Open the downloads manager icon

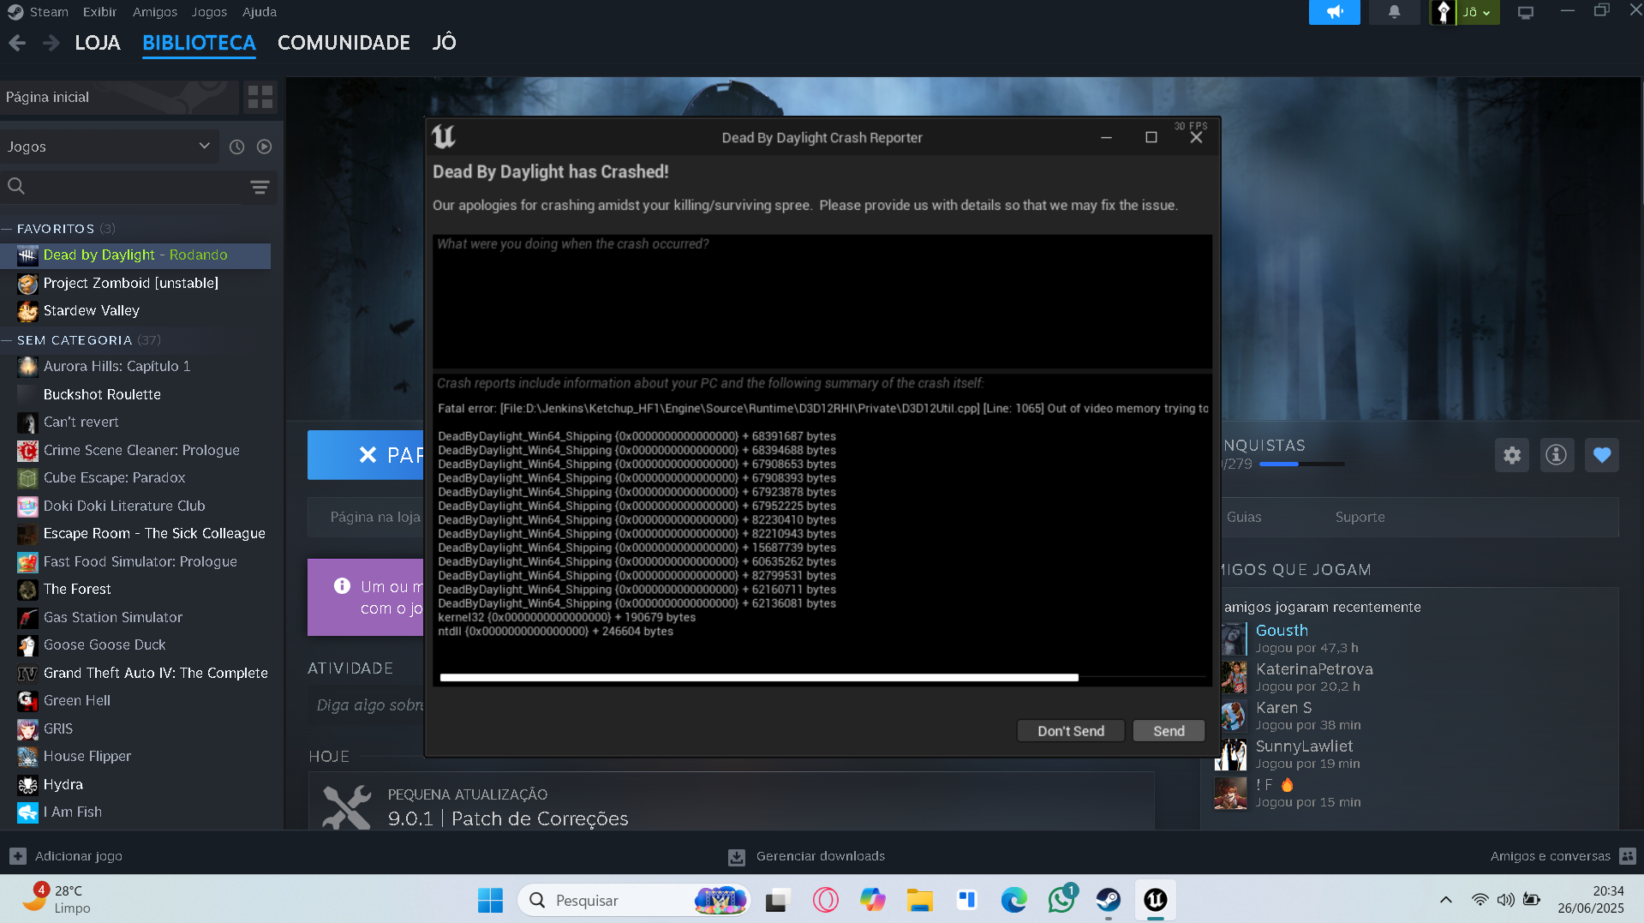point(736,856)
